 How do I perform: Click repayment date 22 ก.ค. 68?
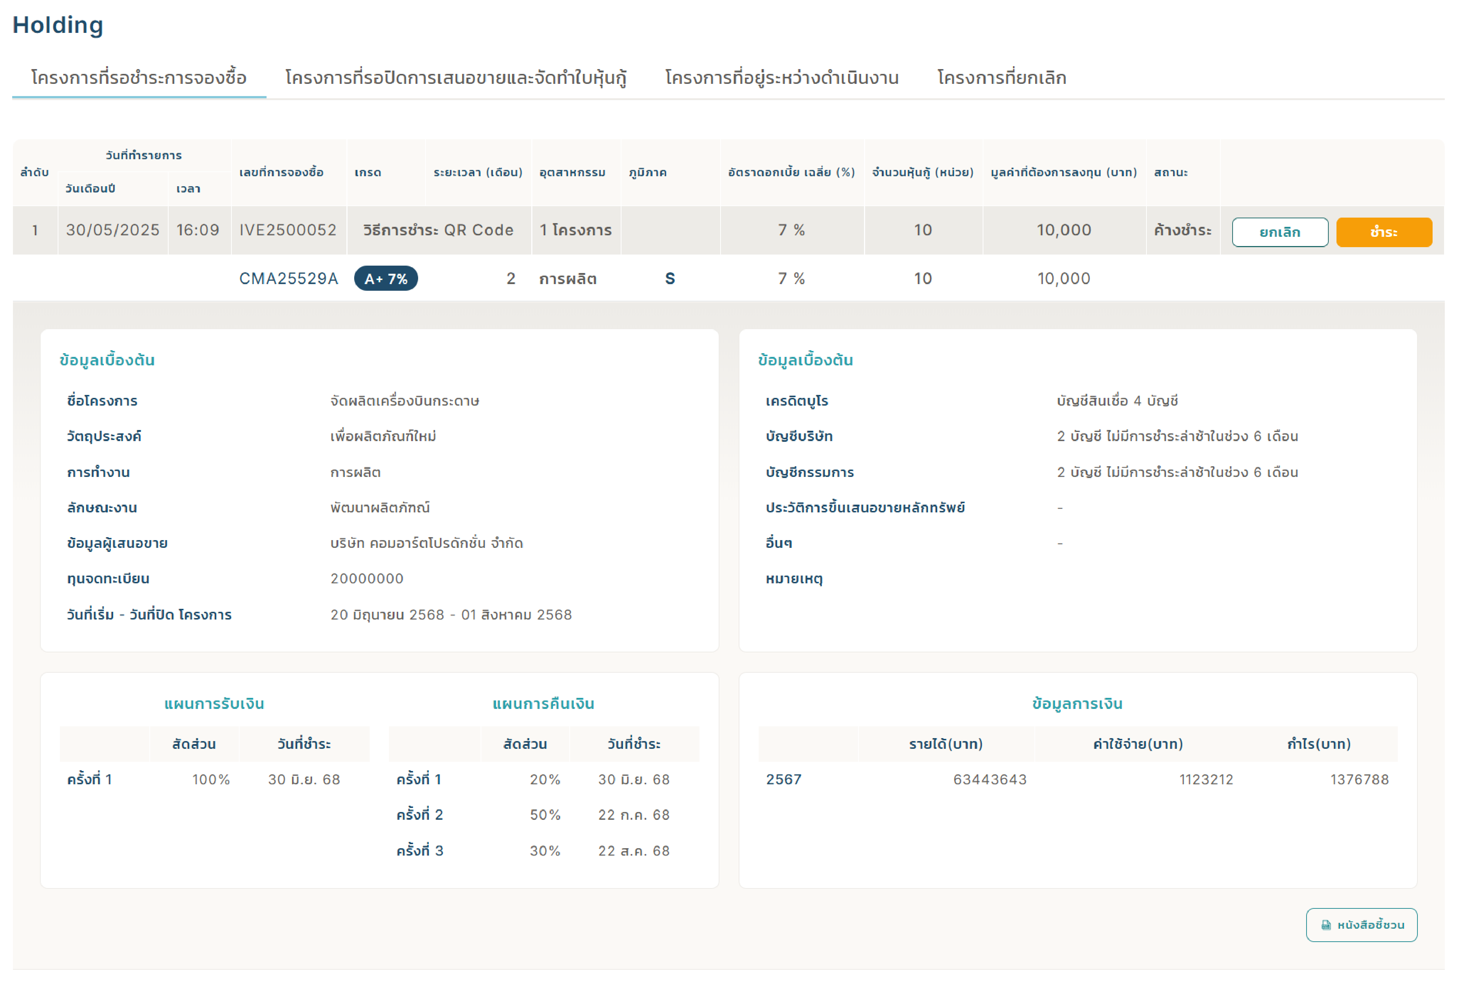(634, 814)
